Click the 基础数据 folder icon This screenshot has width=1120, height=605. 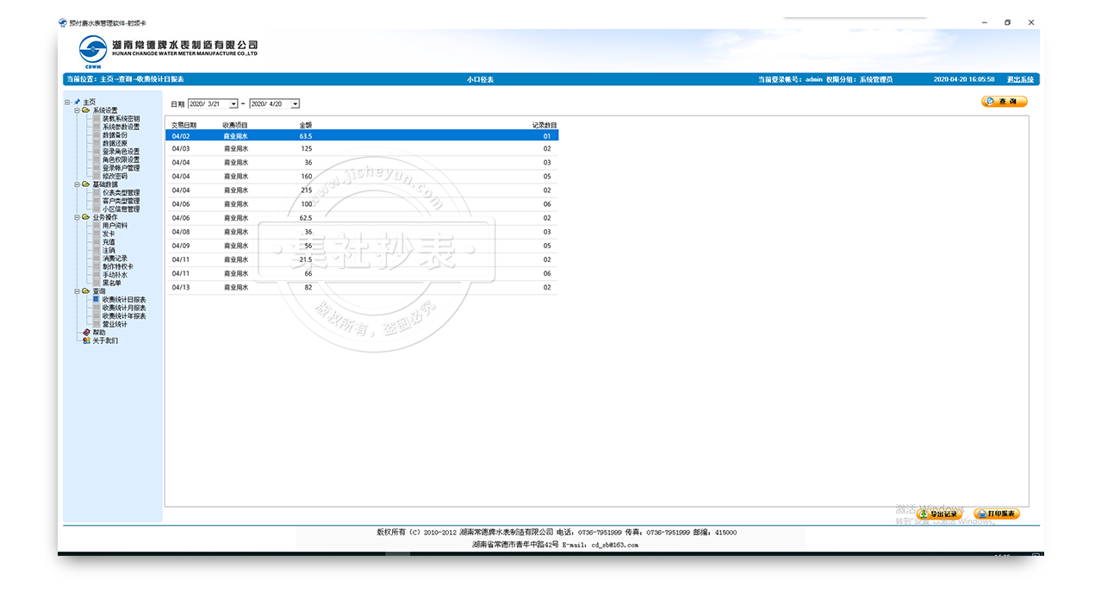85,184
